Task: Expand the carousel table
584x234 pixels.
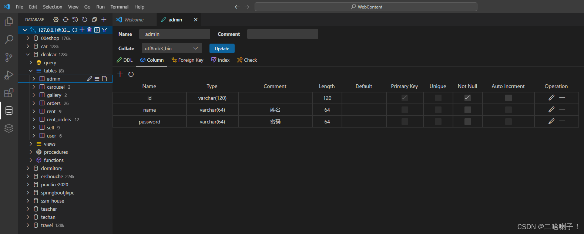Action: [34, 87]
